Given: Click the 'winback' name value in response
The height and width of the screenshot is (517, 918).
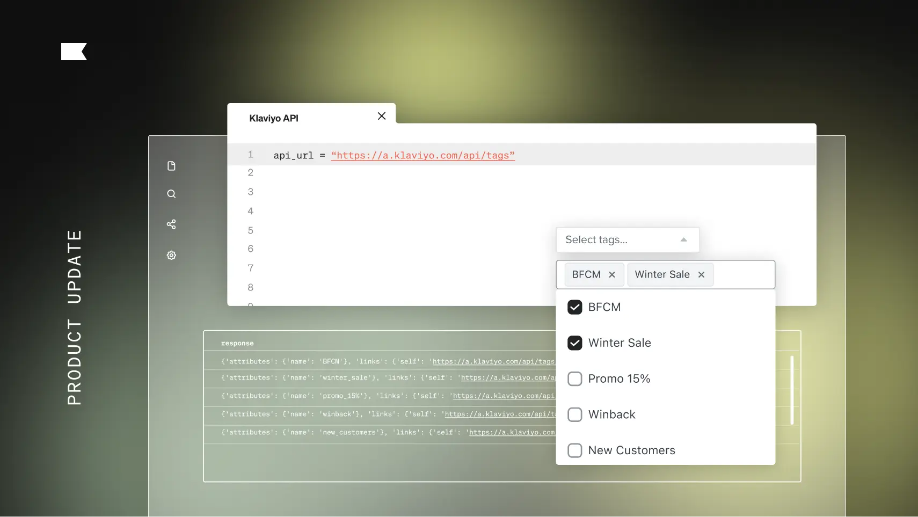Looking at the screenshot, I should (339, 414).
